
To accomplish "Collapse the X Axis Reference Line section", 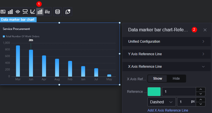I will (166, 67).
